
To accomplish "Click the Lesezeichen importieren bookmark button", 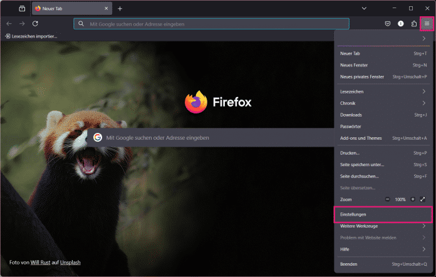I will [31, 36].
